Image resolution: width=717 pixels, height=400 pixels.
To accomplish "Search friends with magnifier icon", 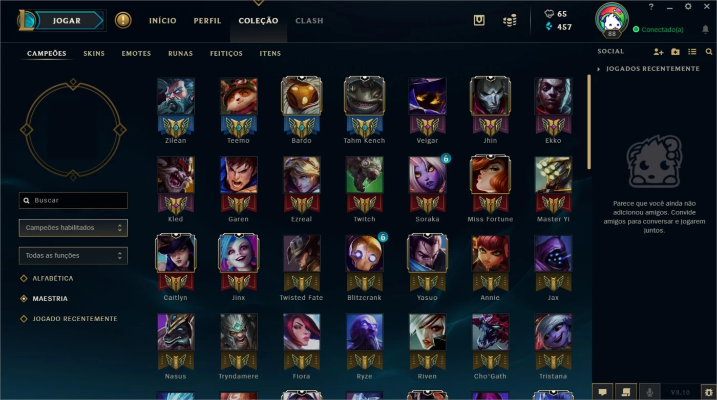I will 709,52.
